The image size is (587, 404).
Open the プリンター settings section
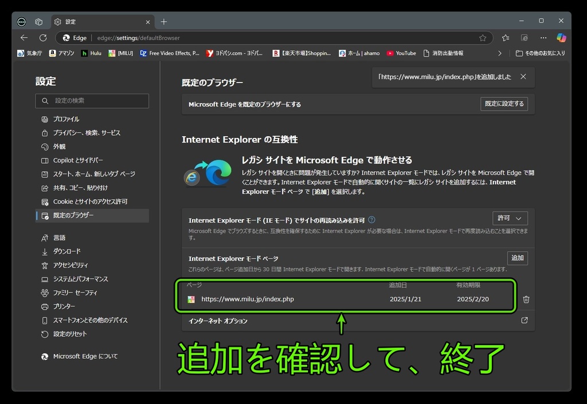[92, 307]
